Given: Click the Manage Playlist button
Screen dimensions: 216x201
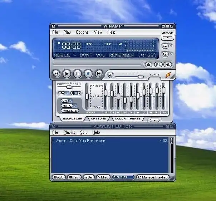Looking at the screenshot, I should click(x=153, y=177).
